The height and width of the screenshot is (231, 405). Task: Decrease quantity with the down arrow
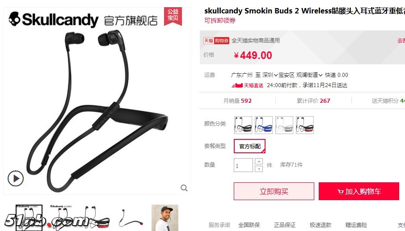259,169
